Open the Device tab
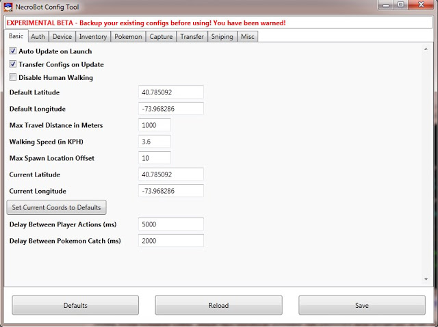This screenshot has height=327, width=438. click(x=62, y=36)
